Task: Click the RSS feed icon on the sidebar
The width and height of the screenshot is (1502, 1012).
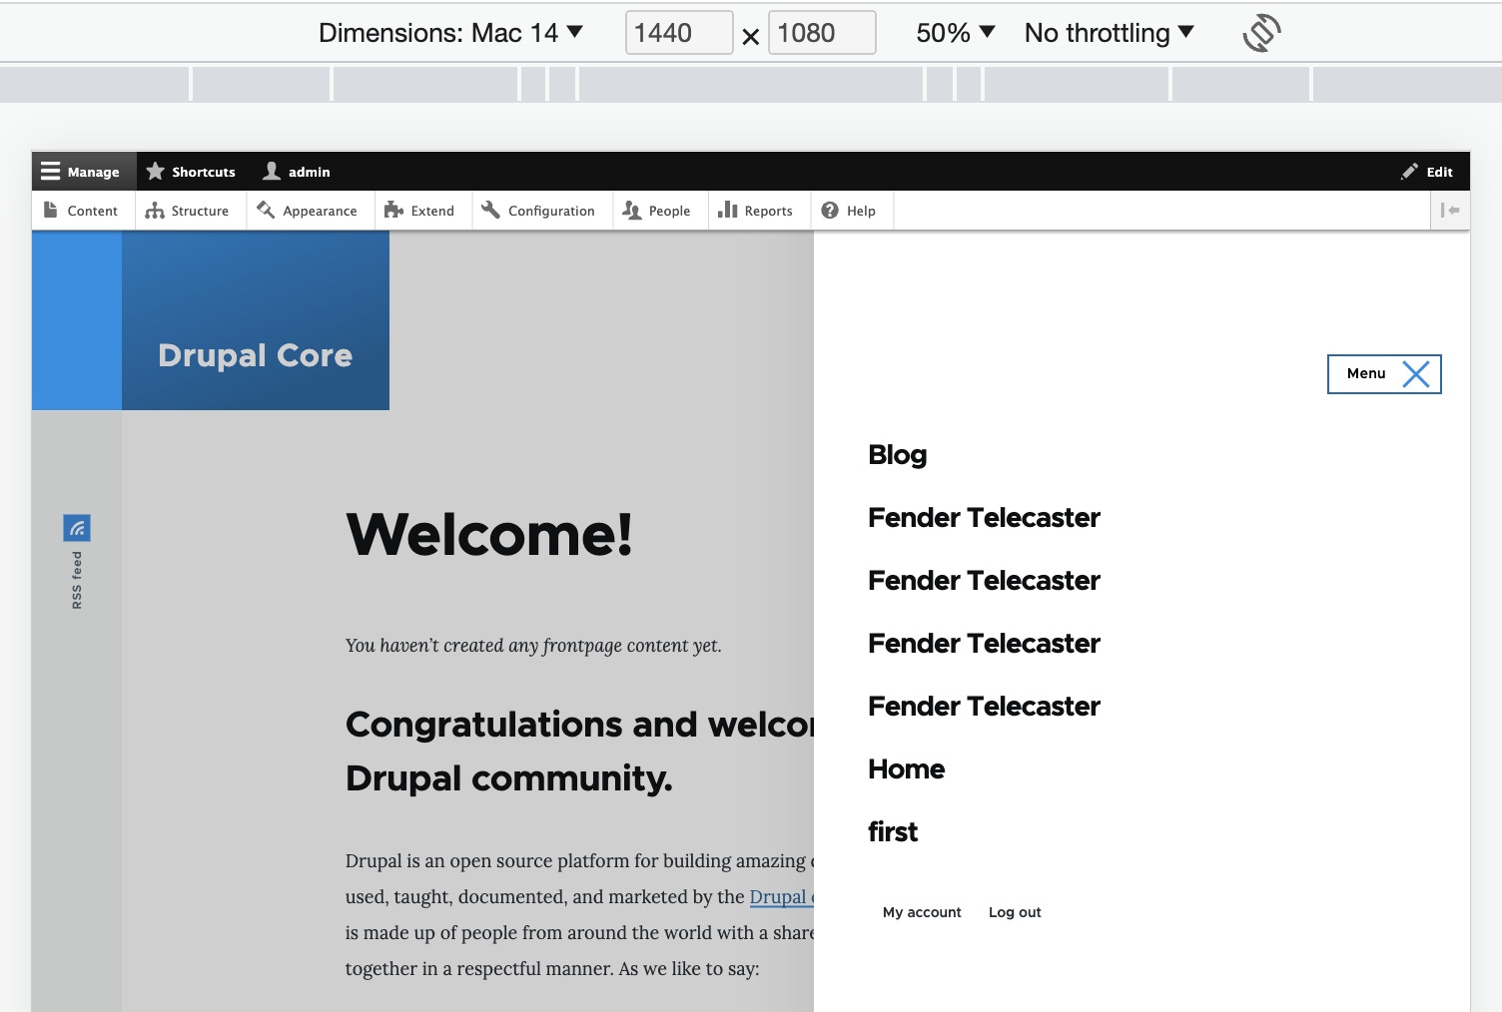Action: [x=77, y=527]
